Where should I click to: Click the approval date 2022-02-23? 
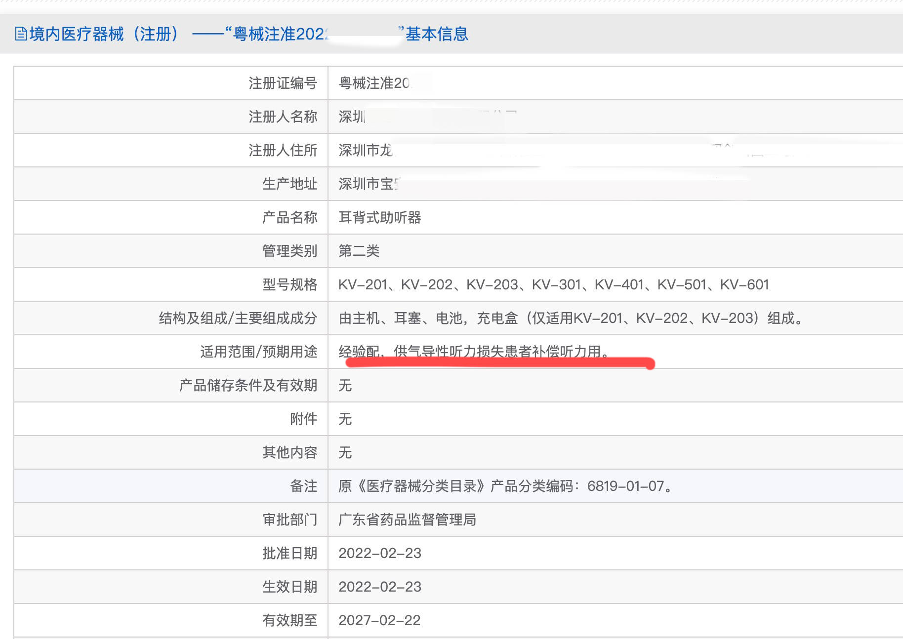coord(380,553)
